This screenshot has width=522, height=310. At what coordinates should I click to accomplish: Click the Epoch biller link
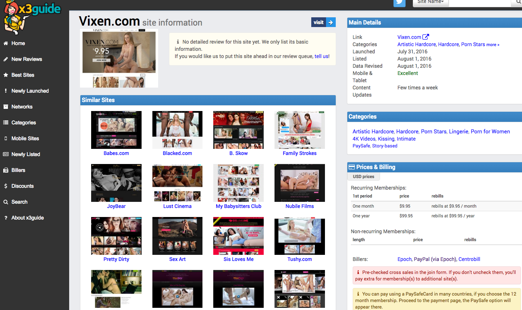404,259
